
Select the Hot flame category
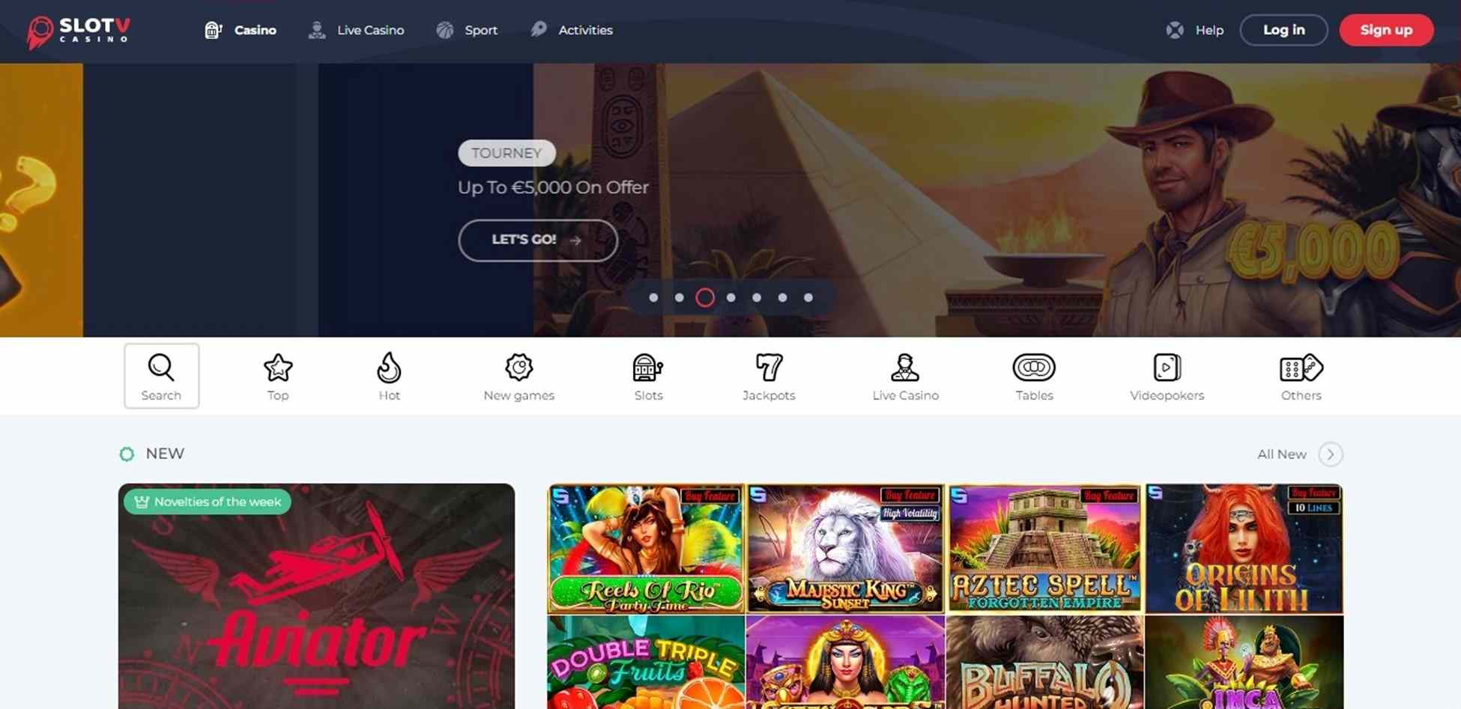tap(389, 377)
